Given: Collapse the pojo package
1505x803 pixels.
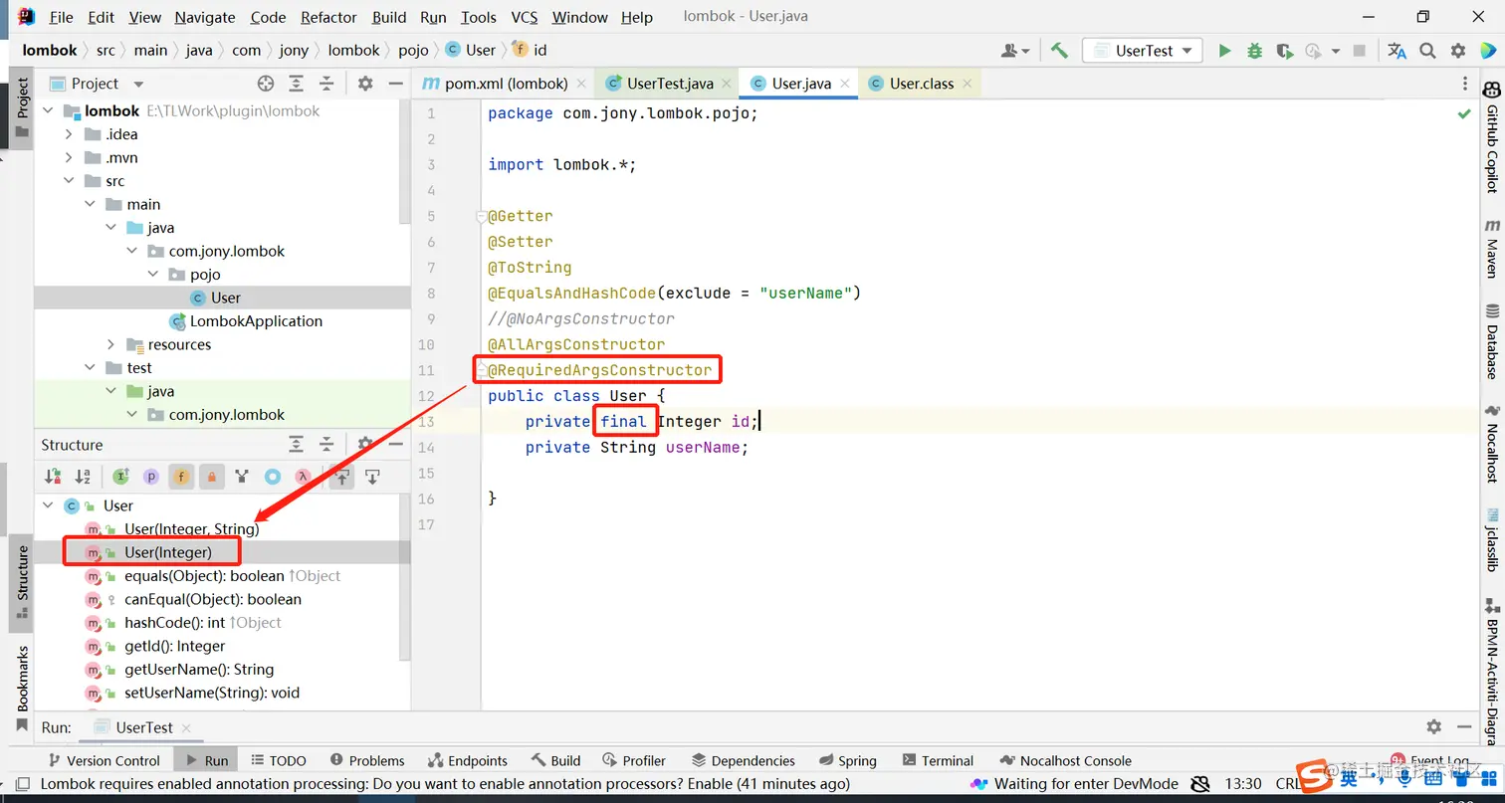Looking at the screenshot, I should tap(153, 275).
